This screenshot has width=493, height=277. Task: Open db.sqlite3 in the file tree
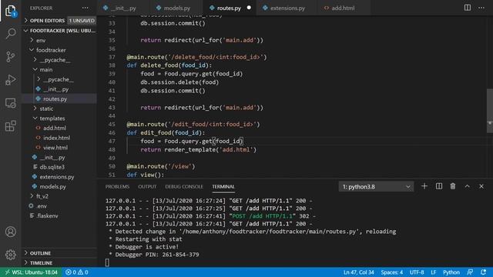coord(59,167)
